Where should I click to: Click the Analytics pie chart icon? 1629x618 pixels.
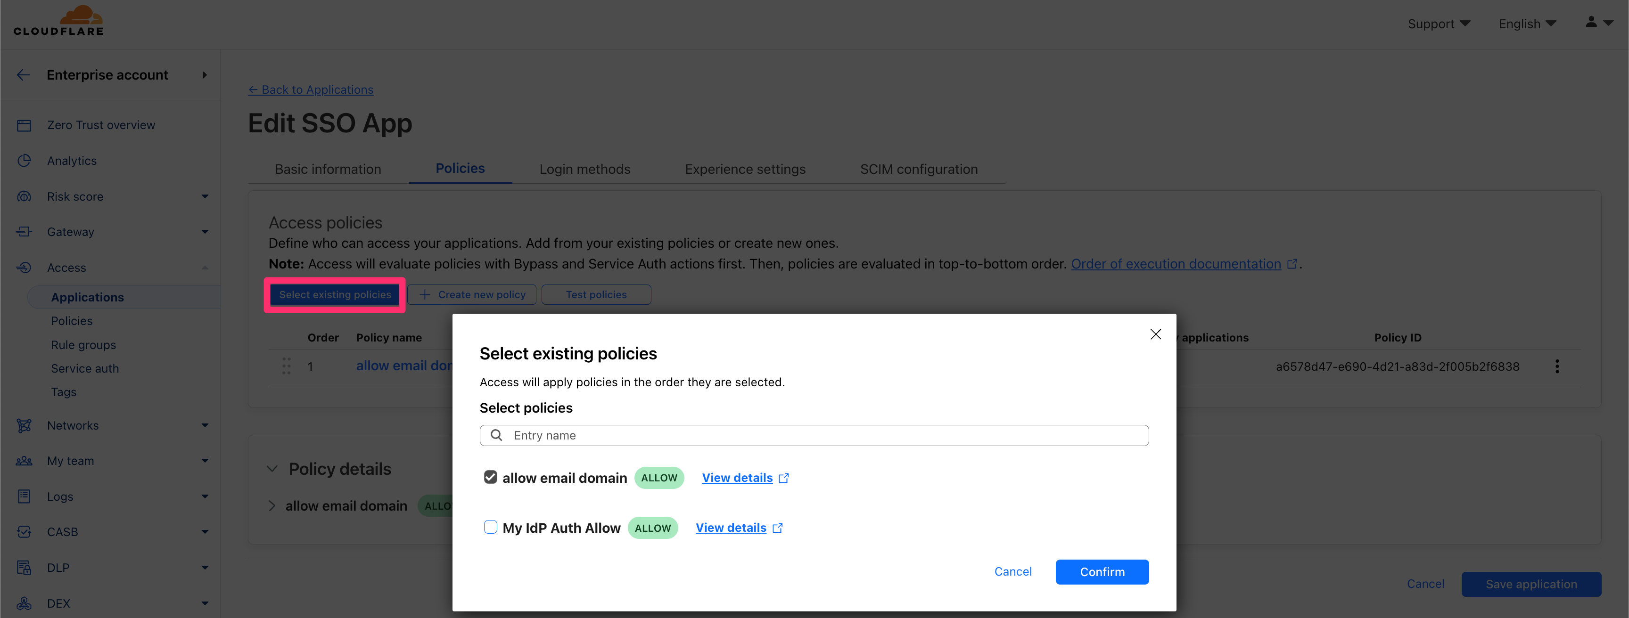click(x=24, y=161)
